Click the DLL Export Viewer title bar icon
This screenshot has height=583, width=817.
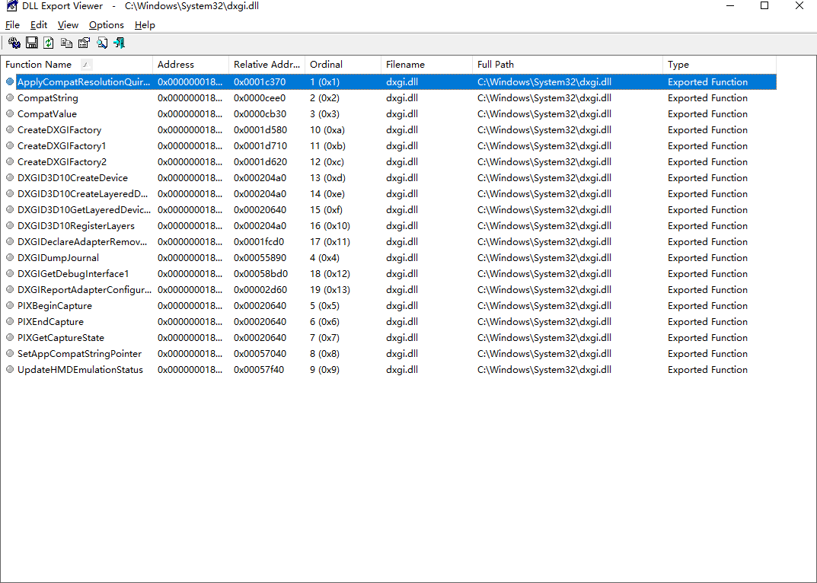click(11, 6)
